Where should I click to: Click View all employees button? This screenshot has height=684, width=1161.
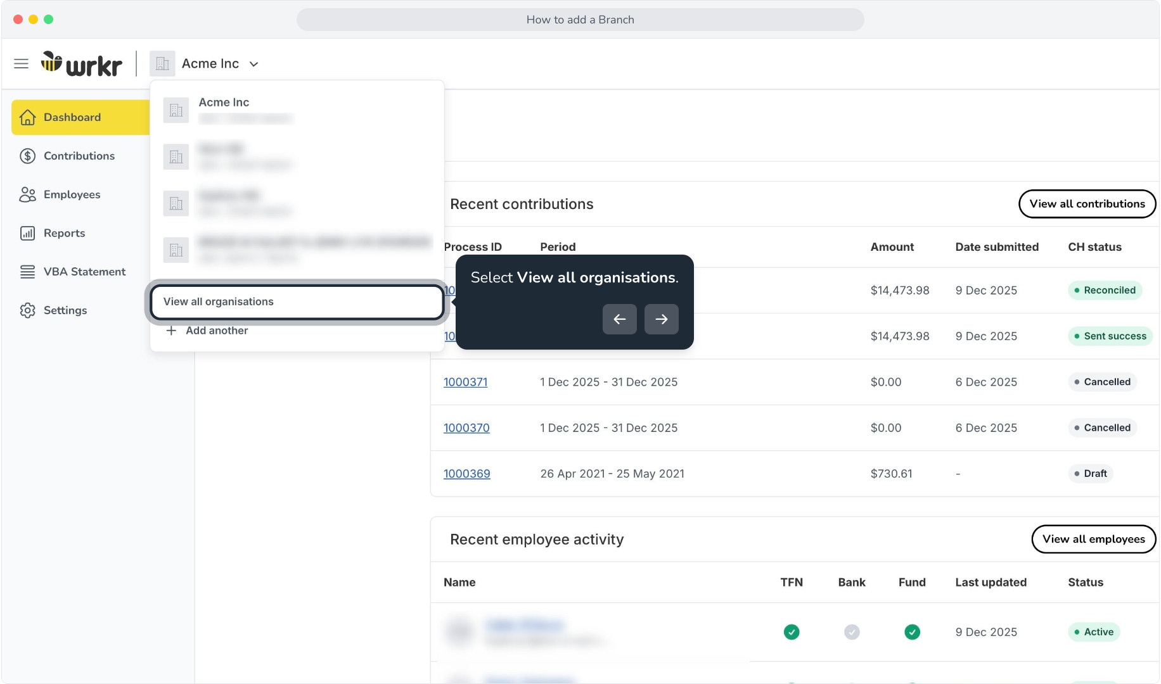pos(1093,539)
